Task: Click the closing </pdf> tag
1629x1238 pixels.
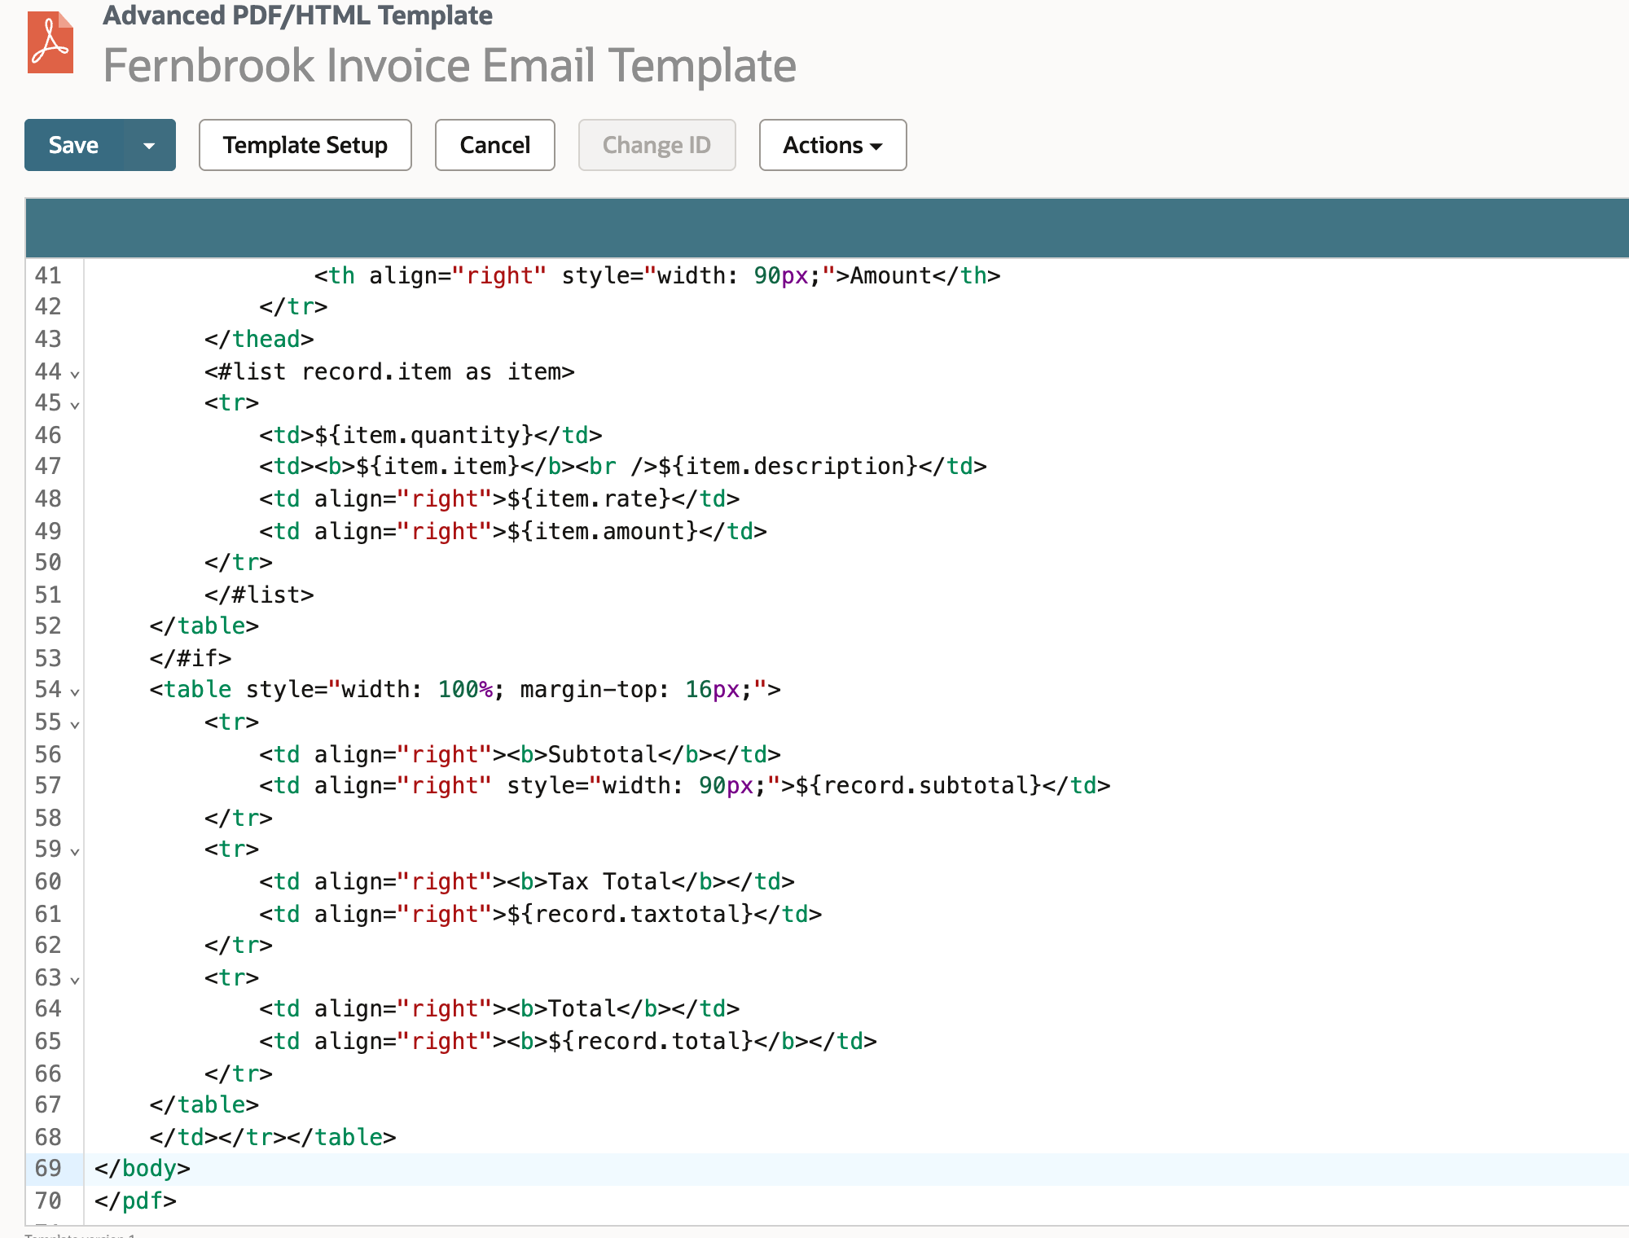Action: (x=135, y=1201)
